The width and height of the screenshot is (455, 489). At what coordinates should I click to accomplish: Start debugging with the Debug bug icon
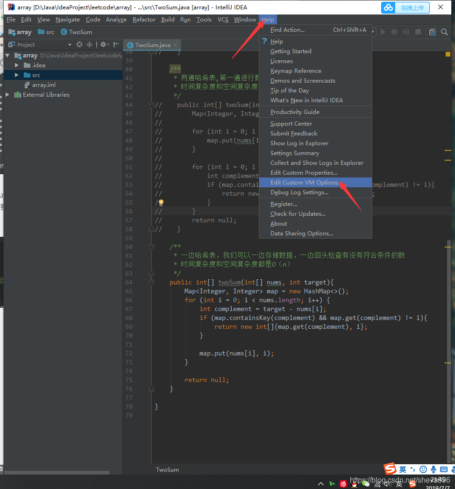[394, 32]
